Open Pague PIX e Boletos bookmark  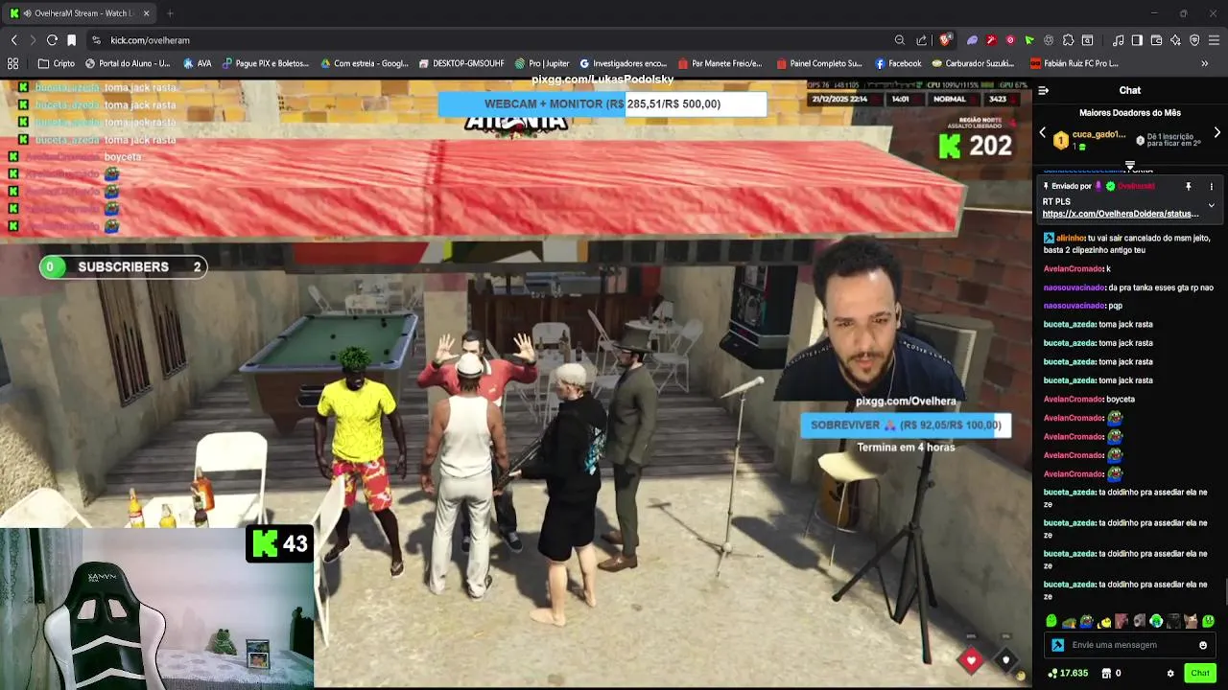(x=266, y=63)
